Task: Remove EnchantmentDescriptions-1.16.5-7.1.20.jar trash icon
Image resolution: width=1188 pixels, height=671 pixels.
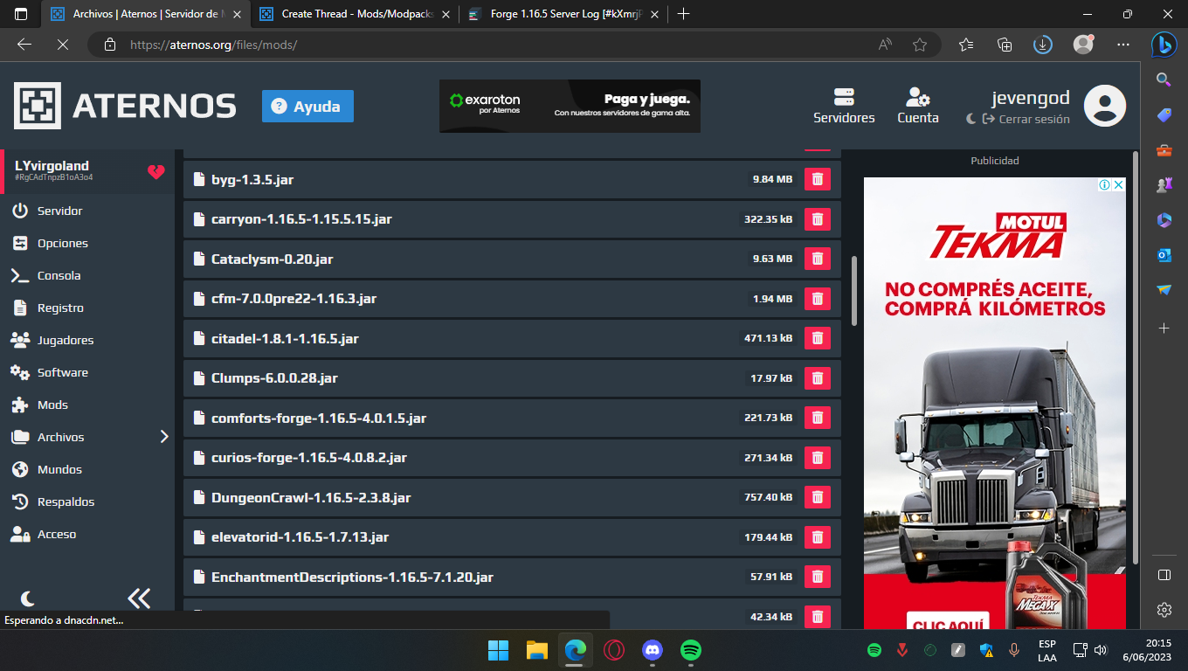Action: 817,577
